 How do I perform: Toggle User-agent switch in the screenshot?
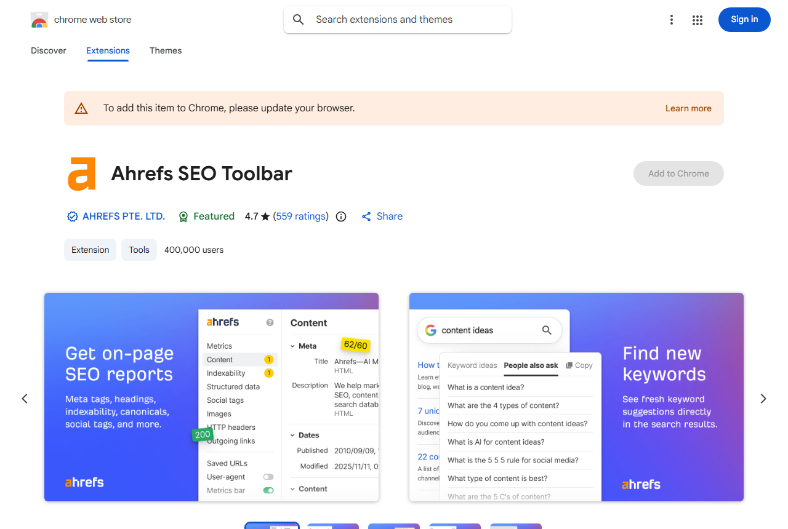(x=268, y=477)
